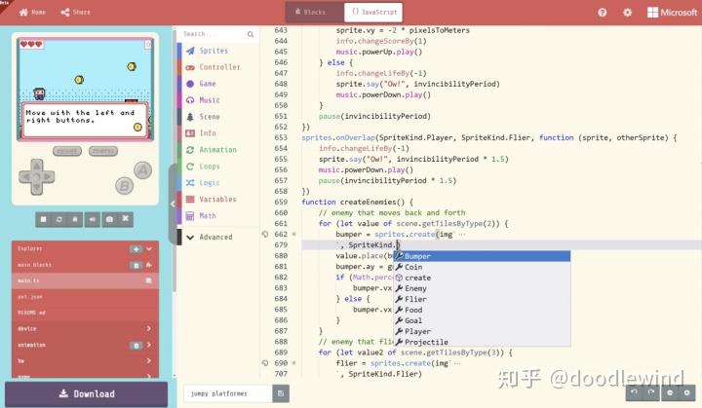702x408 pixels.
Task: Switch to the Blocks editor tab
Action: tap(315, 12)
